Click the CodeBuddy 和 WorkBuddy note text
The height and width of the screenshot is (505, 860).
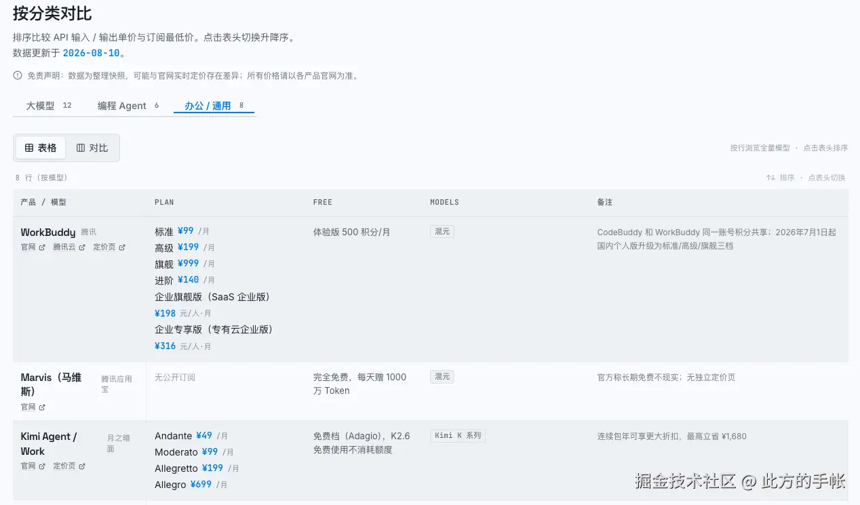[x=717, y=239]
